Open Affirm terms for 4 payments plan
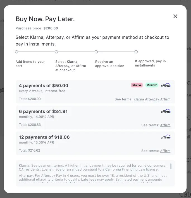The width and height of the screenshot is (191, 198). click(165, 99)
